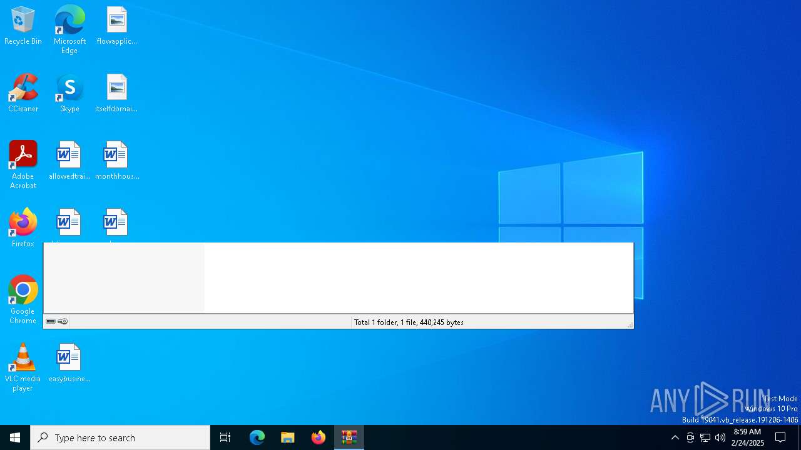Launch VLC media player desktop shortcut
Screen dimensions: 801x450
point(23,367)
